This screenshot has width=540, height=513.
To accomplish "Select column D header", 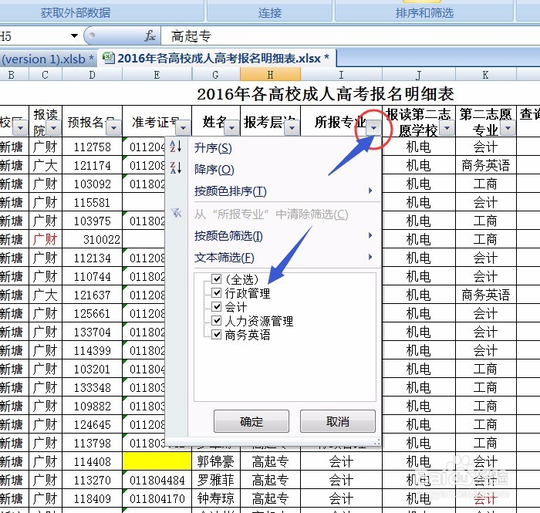I will click(92, 75).
